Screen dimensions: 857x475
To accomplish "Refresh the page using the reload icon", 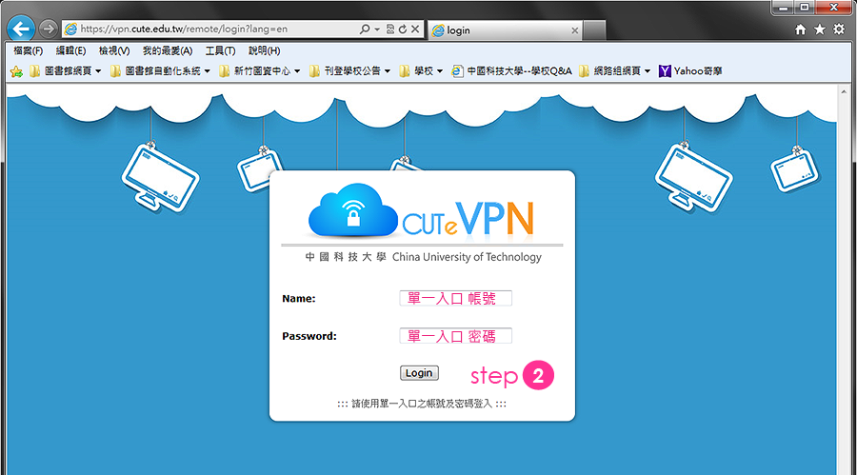I will (403, 29).
